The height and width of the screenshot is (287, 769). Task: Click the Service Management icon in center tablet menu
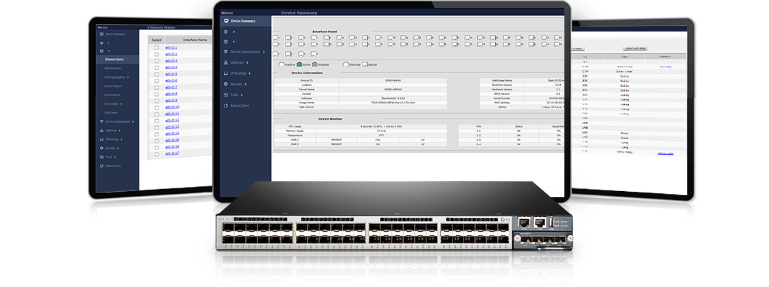click(x=226, y=52)
